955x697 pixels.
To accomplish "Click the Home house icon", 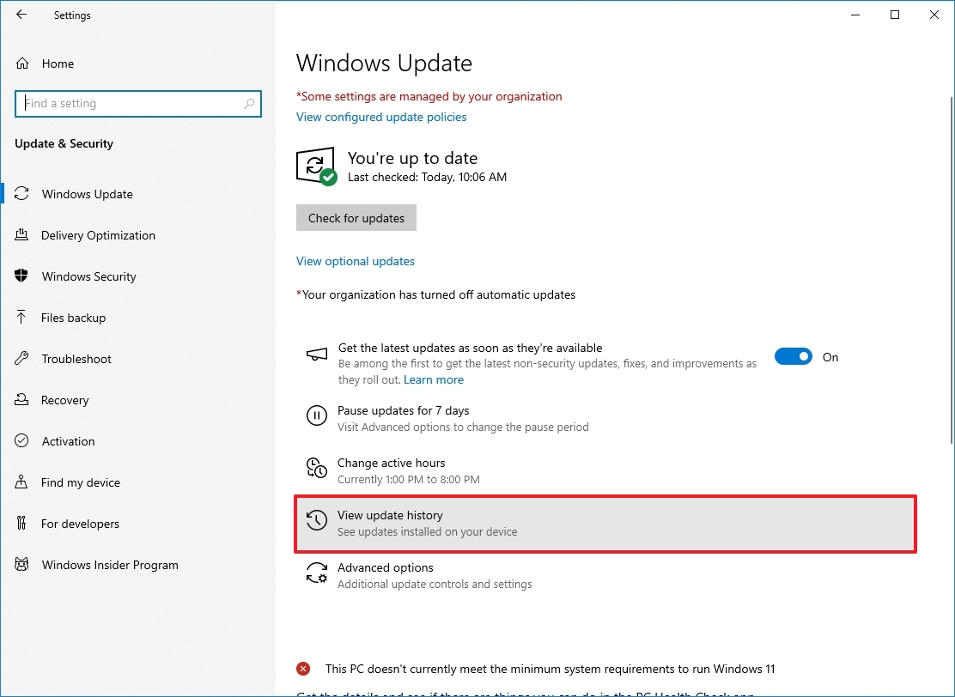I will [22, 64].
